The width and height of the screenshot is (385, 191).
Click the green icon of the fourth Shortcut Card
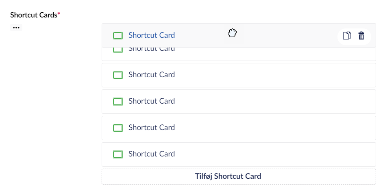(x=117, y=102)
